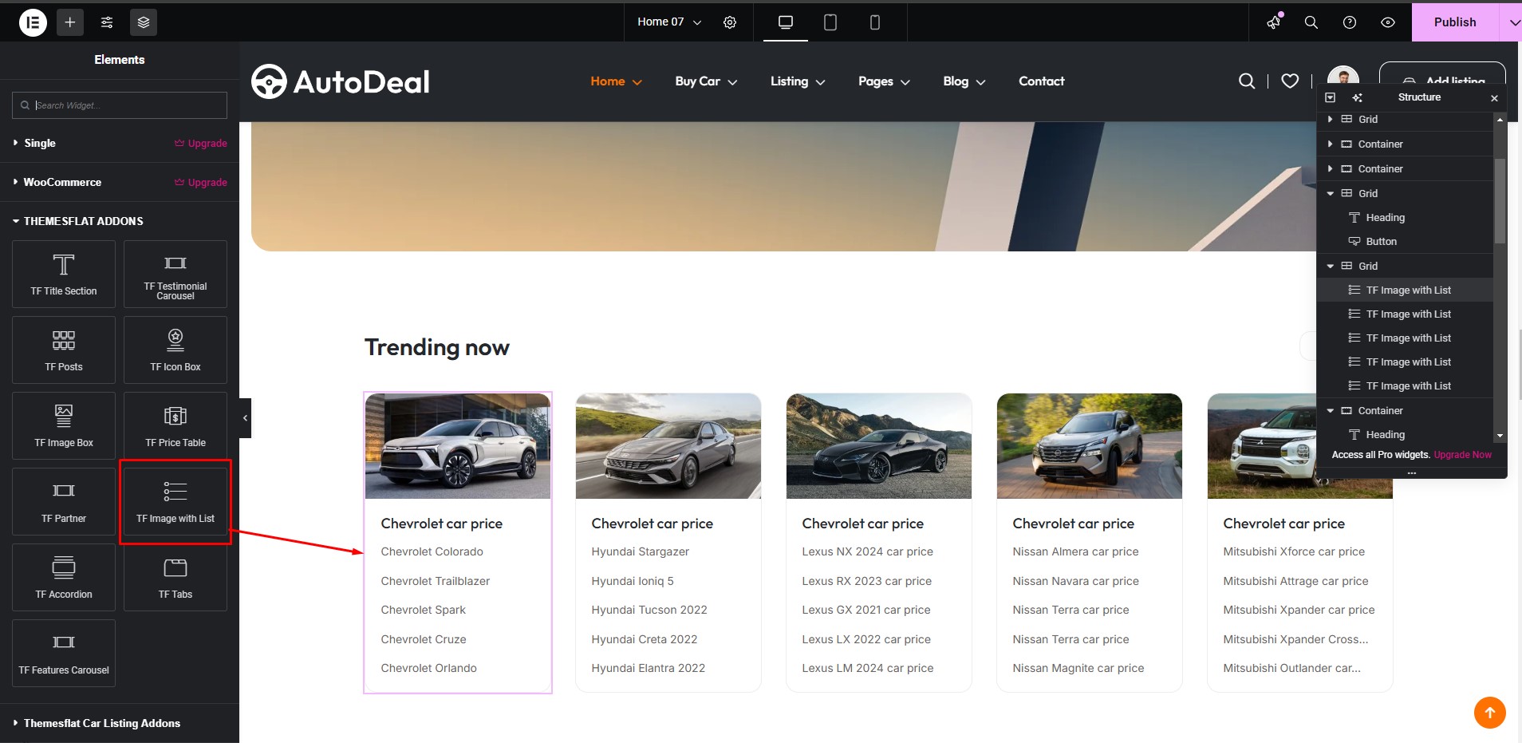Click Upgrade link next to Single

[201, 144]
